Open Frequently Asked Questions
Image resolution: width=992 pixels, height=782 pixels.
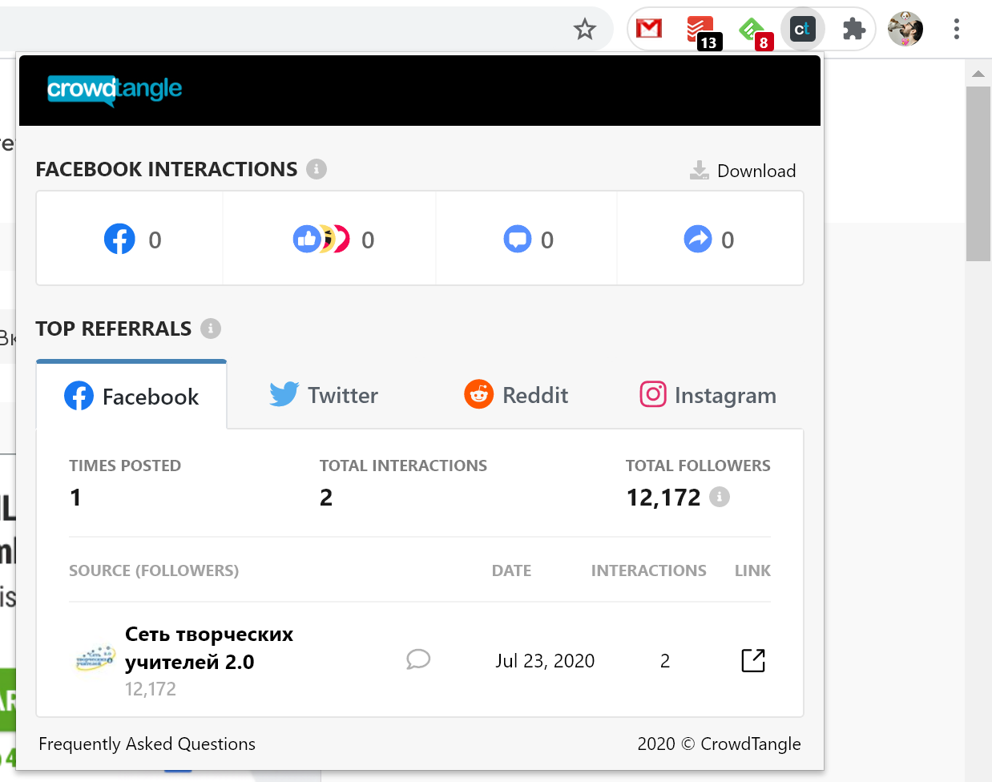point(147,744)
